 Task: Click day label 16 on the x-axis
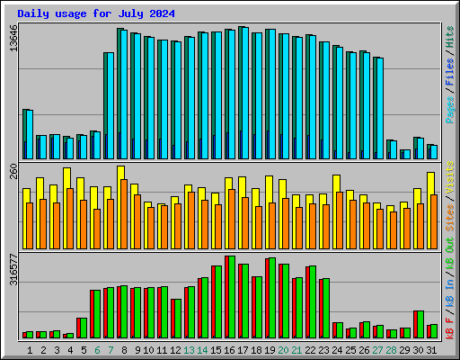point(229,350)
